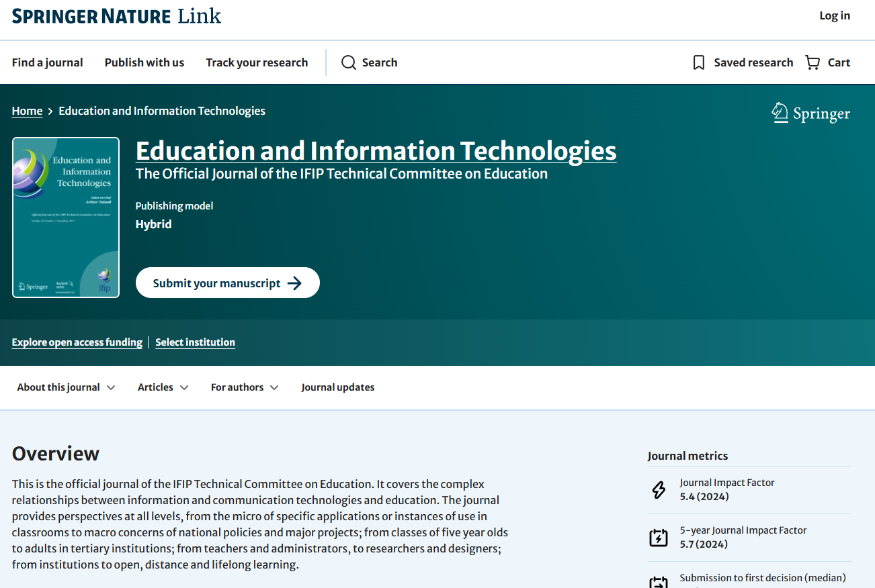The width and height of the screenshot is (875, 588).
Task: Open the For authors dropdown
Action: pyautogui.click(x=245, y=387)
